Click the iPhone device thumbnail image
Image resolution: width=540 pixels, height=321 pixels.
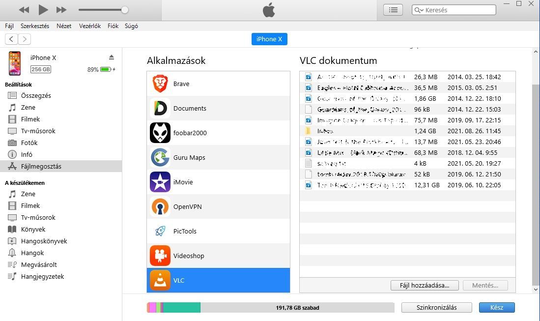click(14, 63)
